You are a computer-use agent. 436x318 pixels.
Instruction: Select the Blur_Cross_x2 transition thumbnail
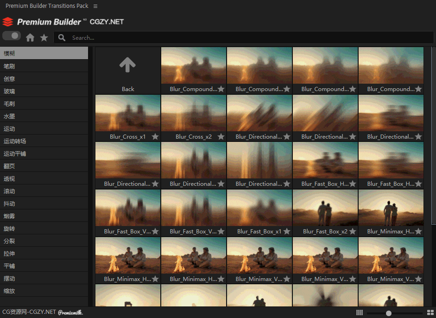194,113
